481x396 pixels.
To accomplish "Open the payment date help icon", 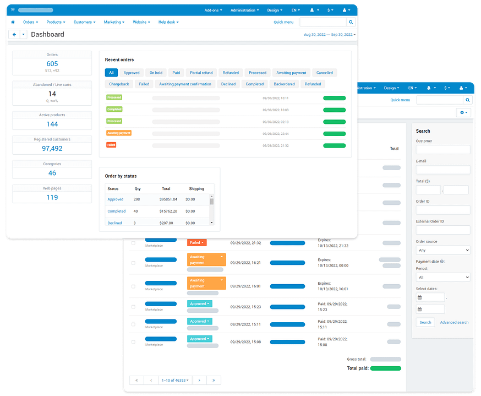I will [x=442, y=262].
